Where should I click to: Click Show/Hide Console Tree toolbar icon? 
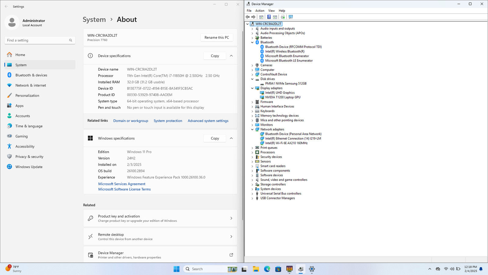click(261, 17)
